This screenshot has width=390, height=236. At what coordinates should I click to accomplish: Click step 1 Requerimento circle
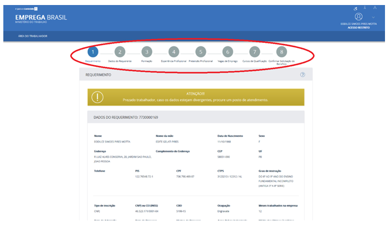(x=92, y=52)
